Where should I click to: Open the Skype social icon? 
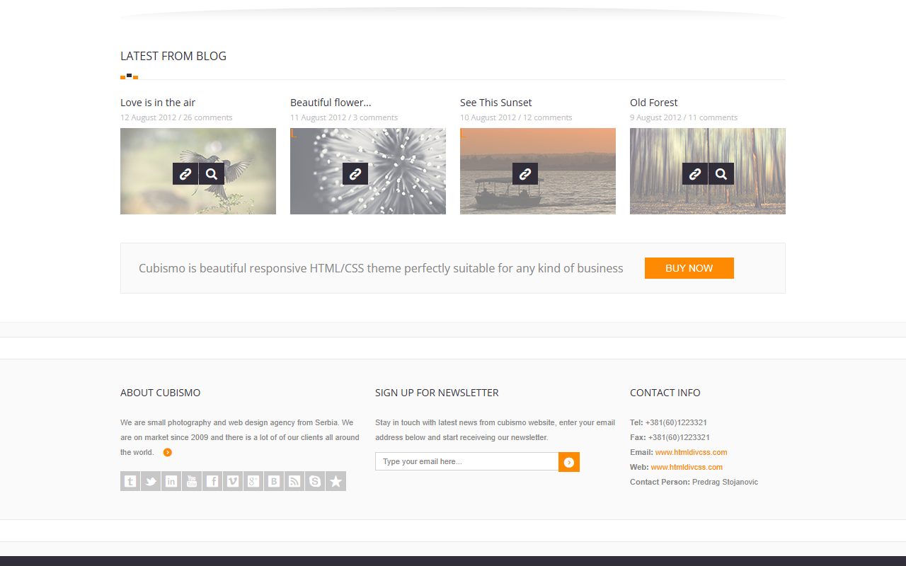click(x=315, y=481)
